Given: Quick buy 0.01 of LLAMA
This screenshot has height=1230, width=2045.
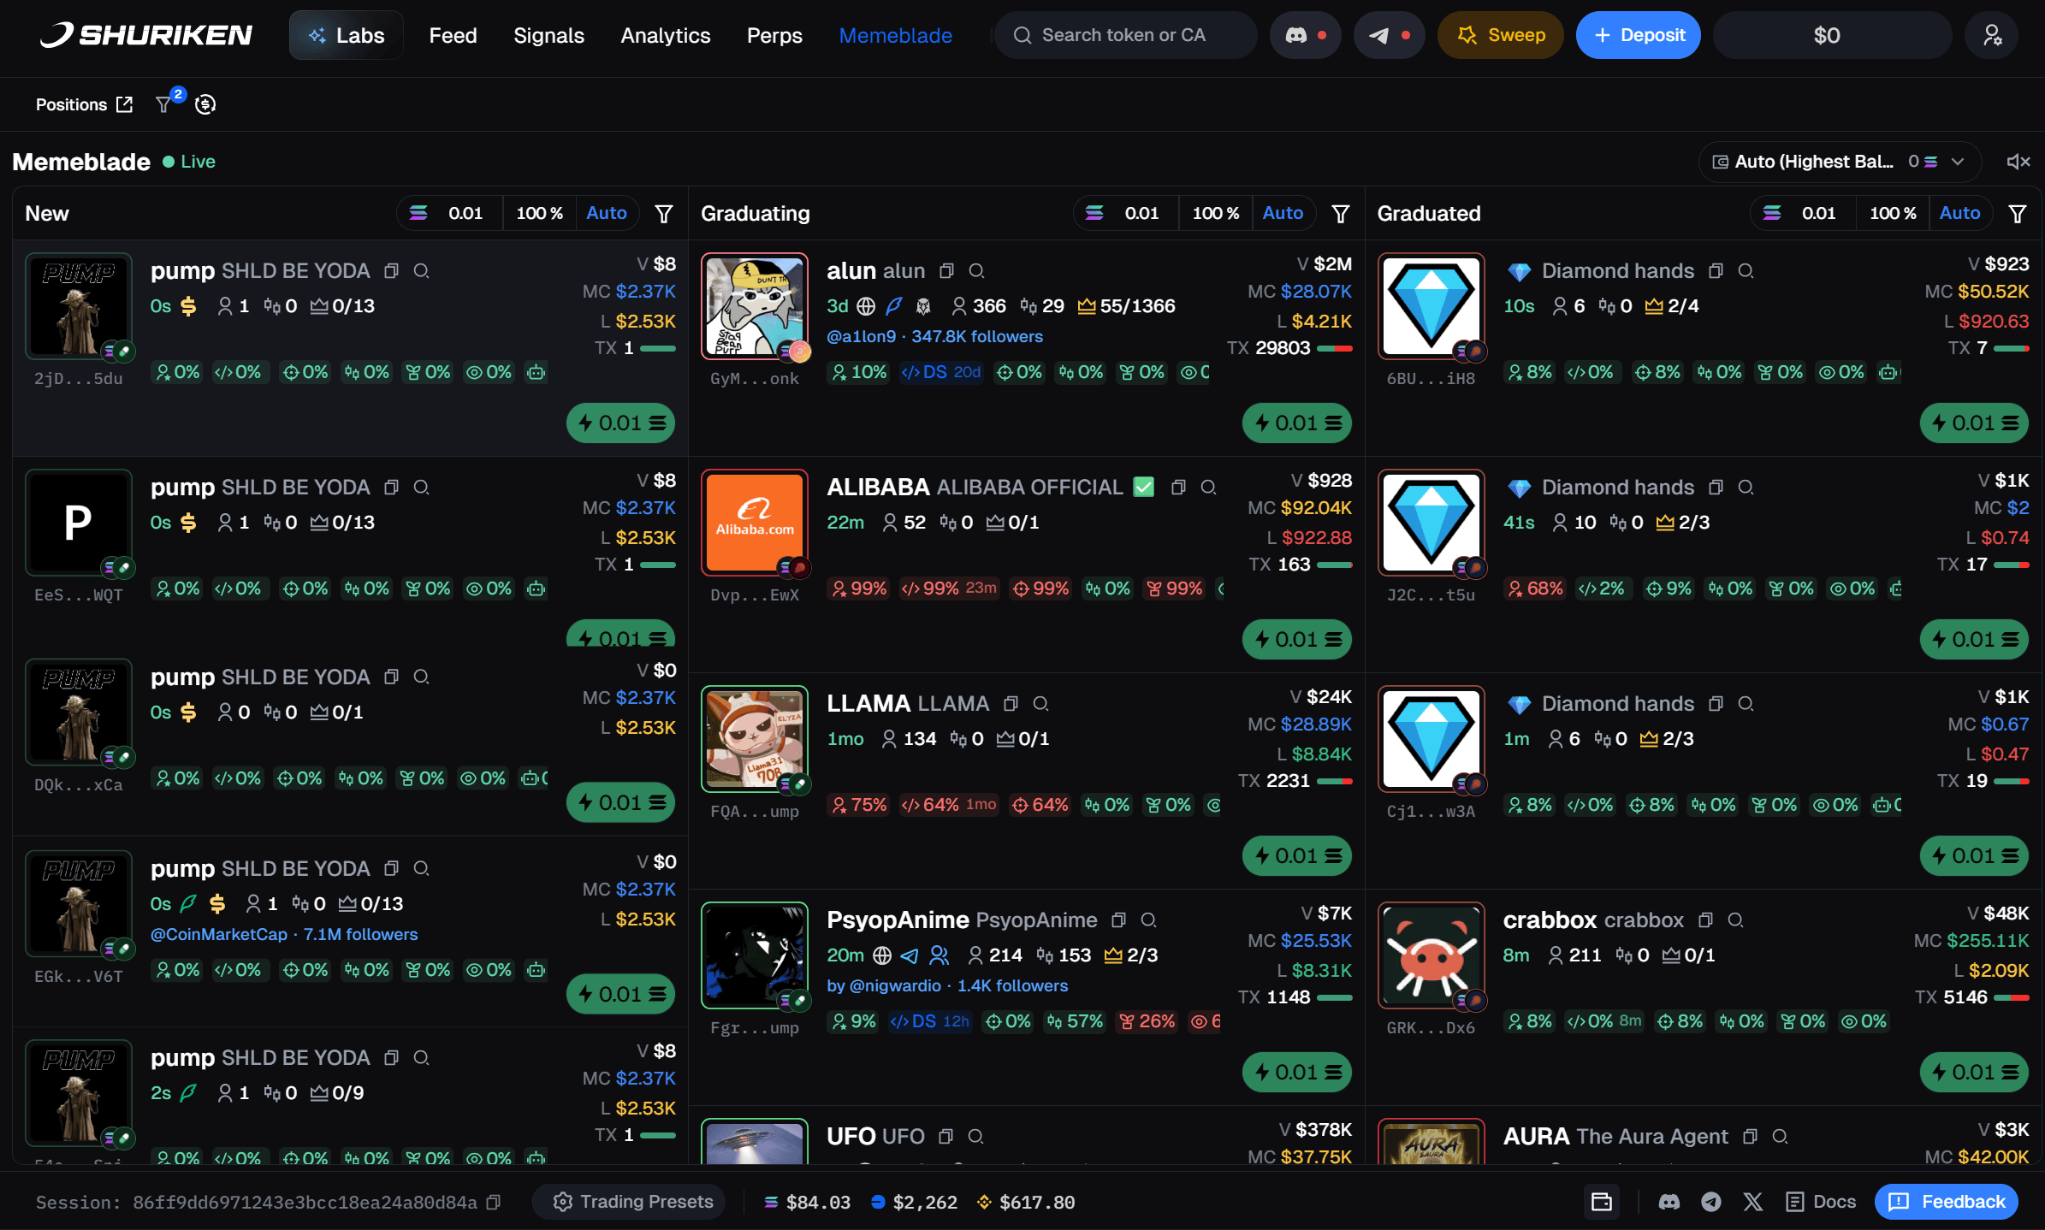Looking at the screenshot, I should point(1297,856).
